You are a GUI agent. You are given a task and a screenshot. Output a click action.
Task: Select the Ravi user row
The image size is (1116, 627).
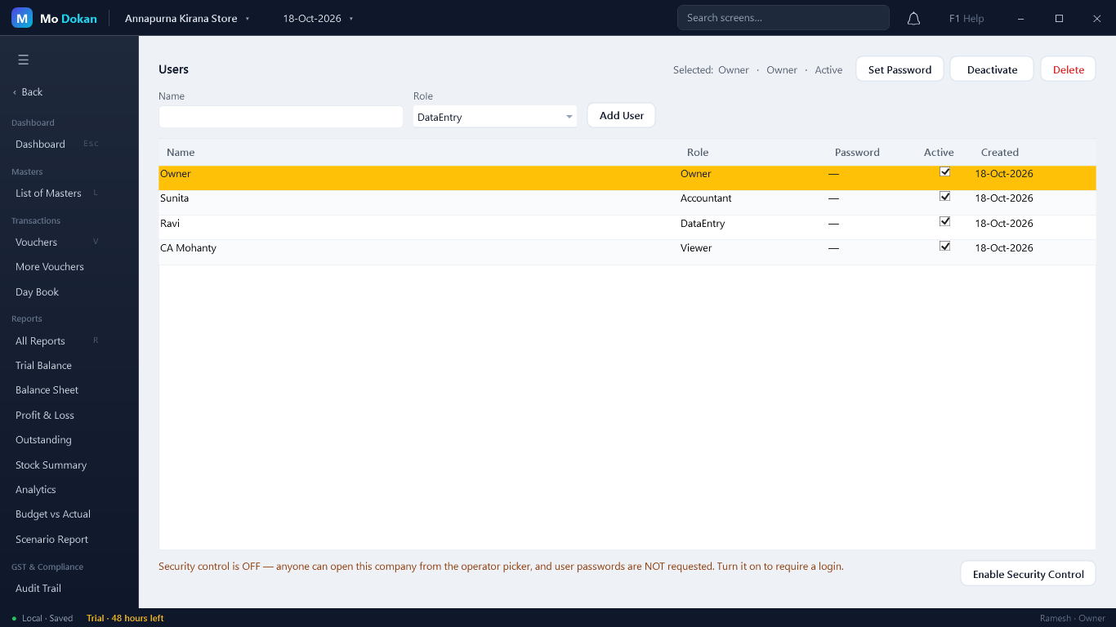(627, 227)
